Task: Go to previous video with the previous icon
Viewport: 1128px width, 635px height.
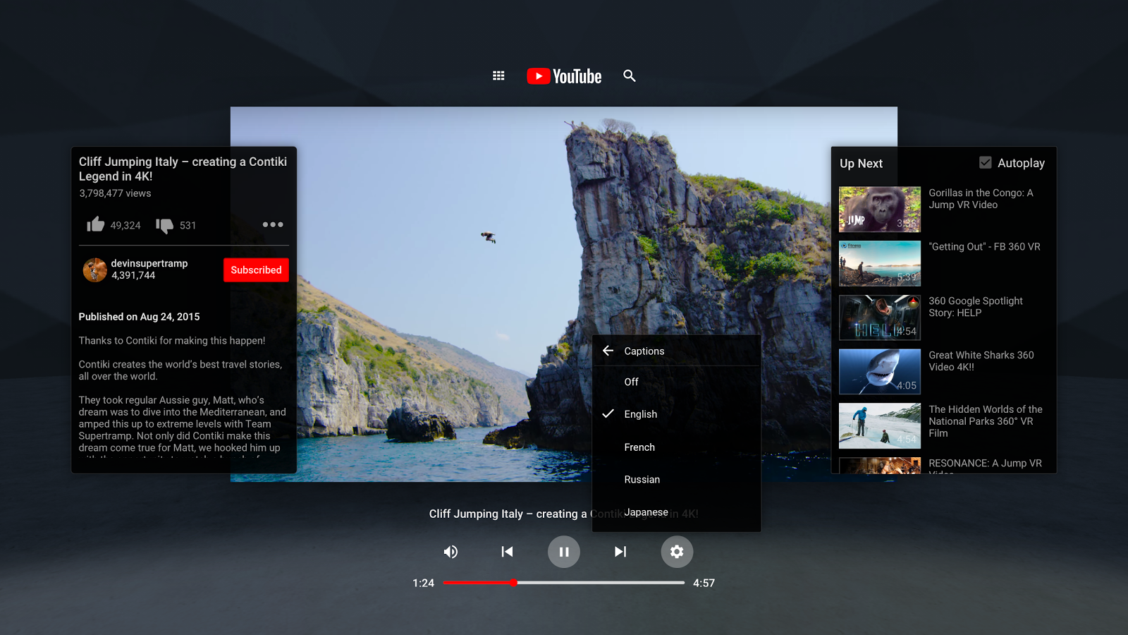Action: point(507,552)
